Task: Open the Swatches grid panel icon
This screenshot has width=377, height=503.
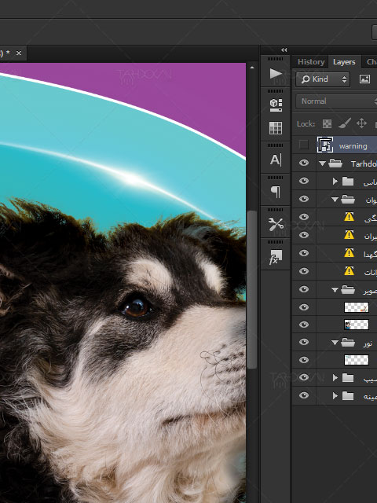Action: coord(276,127)
